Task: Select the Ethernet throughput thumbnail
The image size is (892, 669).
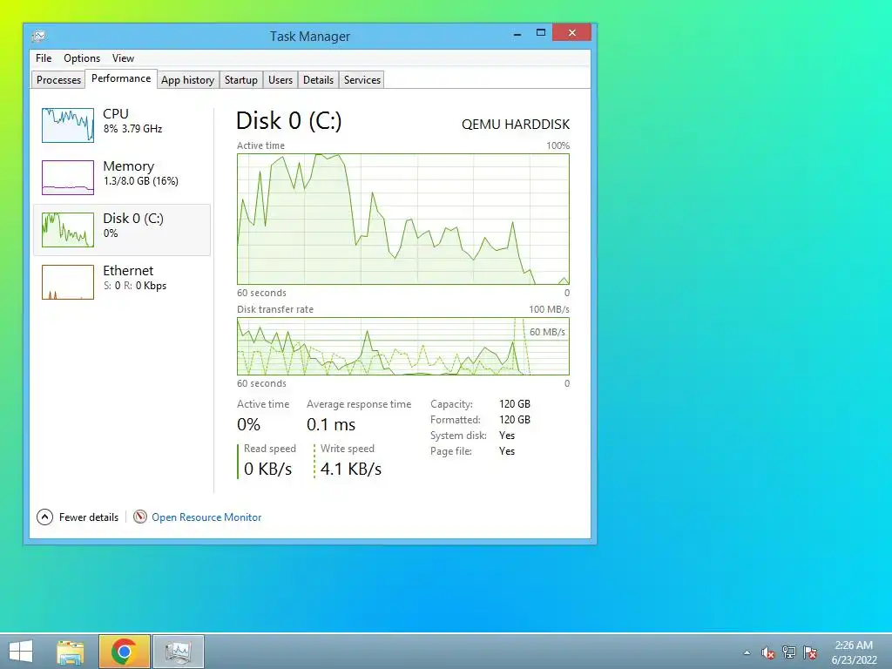Action: coord(68,282)
